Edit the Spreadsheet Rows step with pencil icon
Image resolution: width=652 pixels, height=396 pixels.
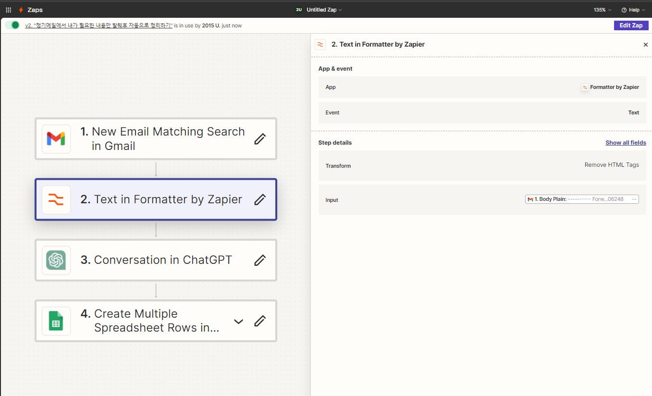click(x=260, y=321)
